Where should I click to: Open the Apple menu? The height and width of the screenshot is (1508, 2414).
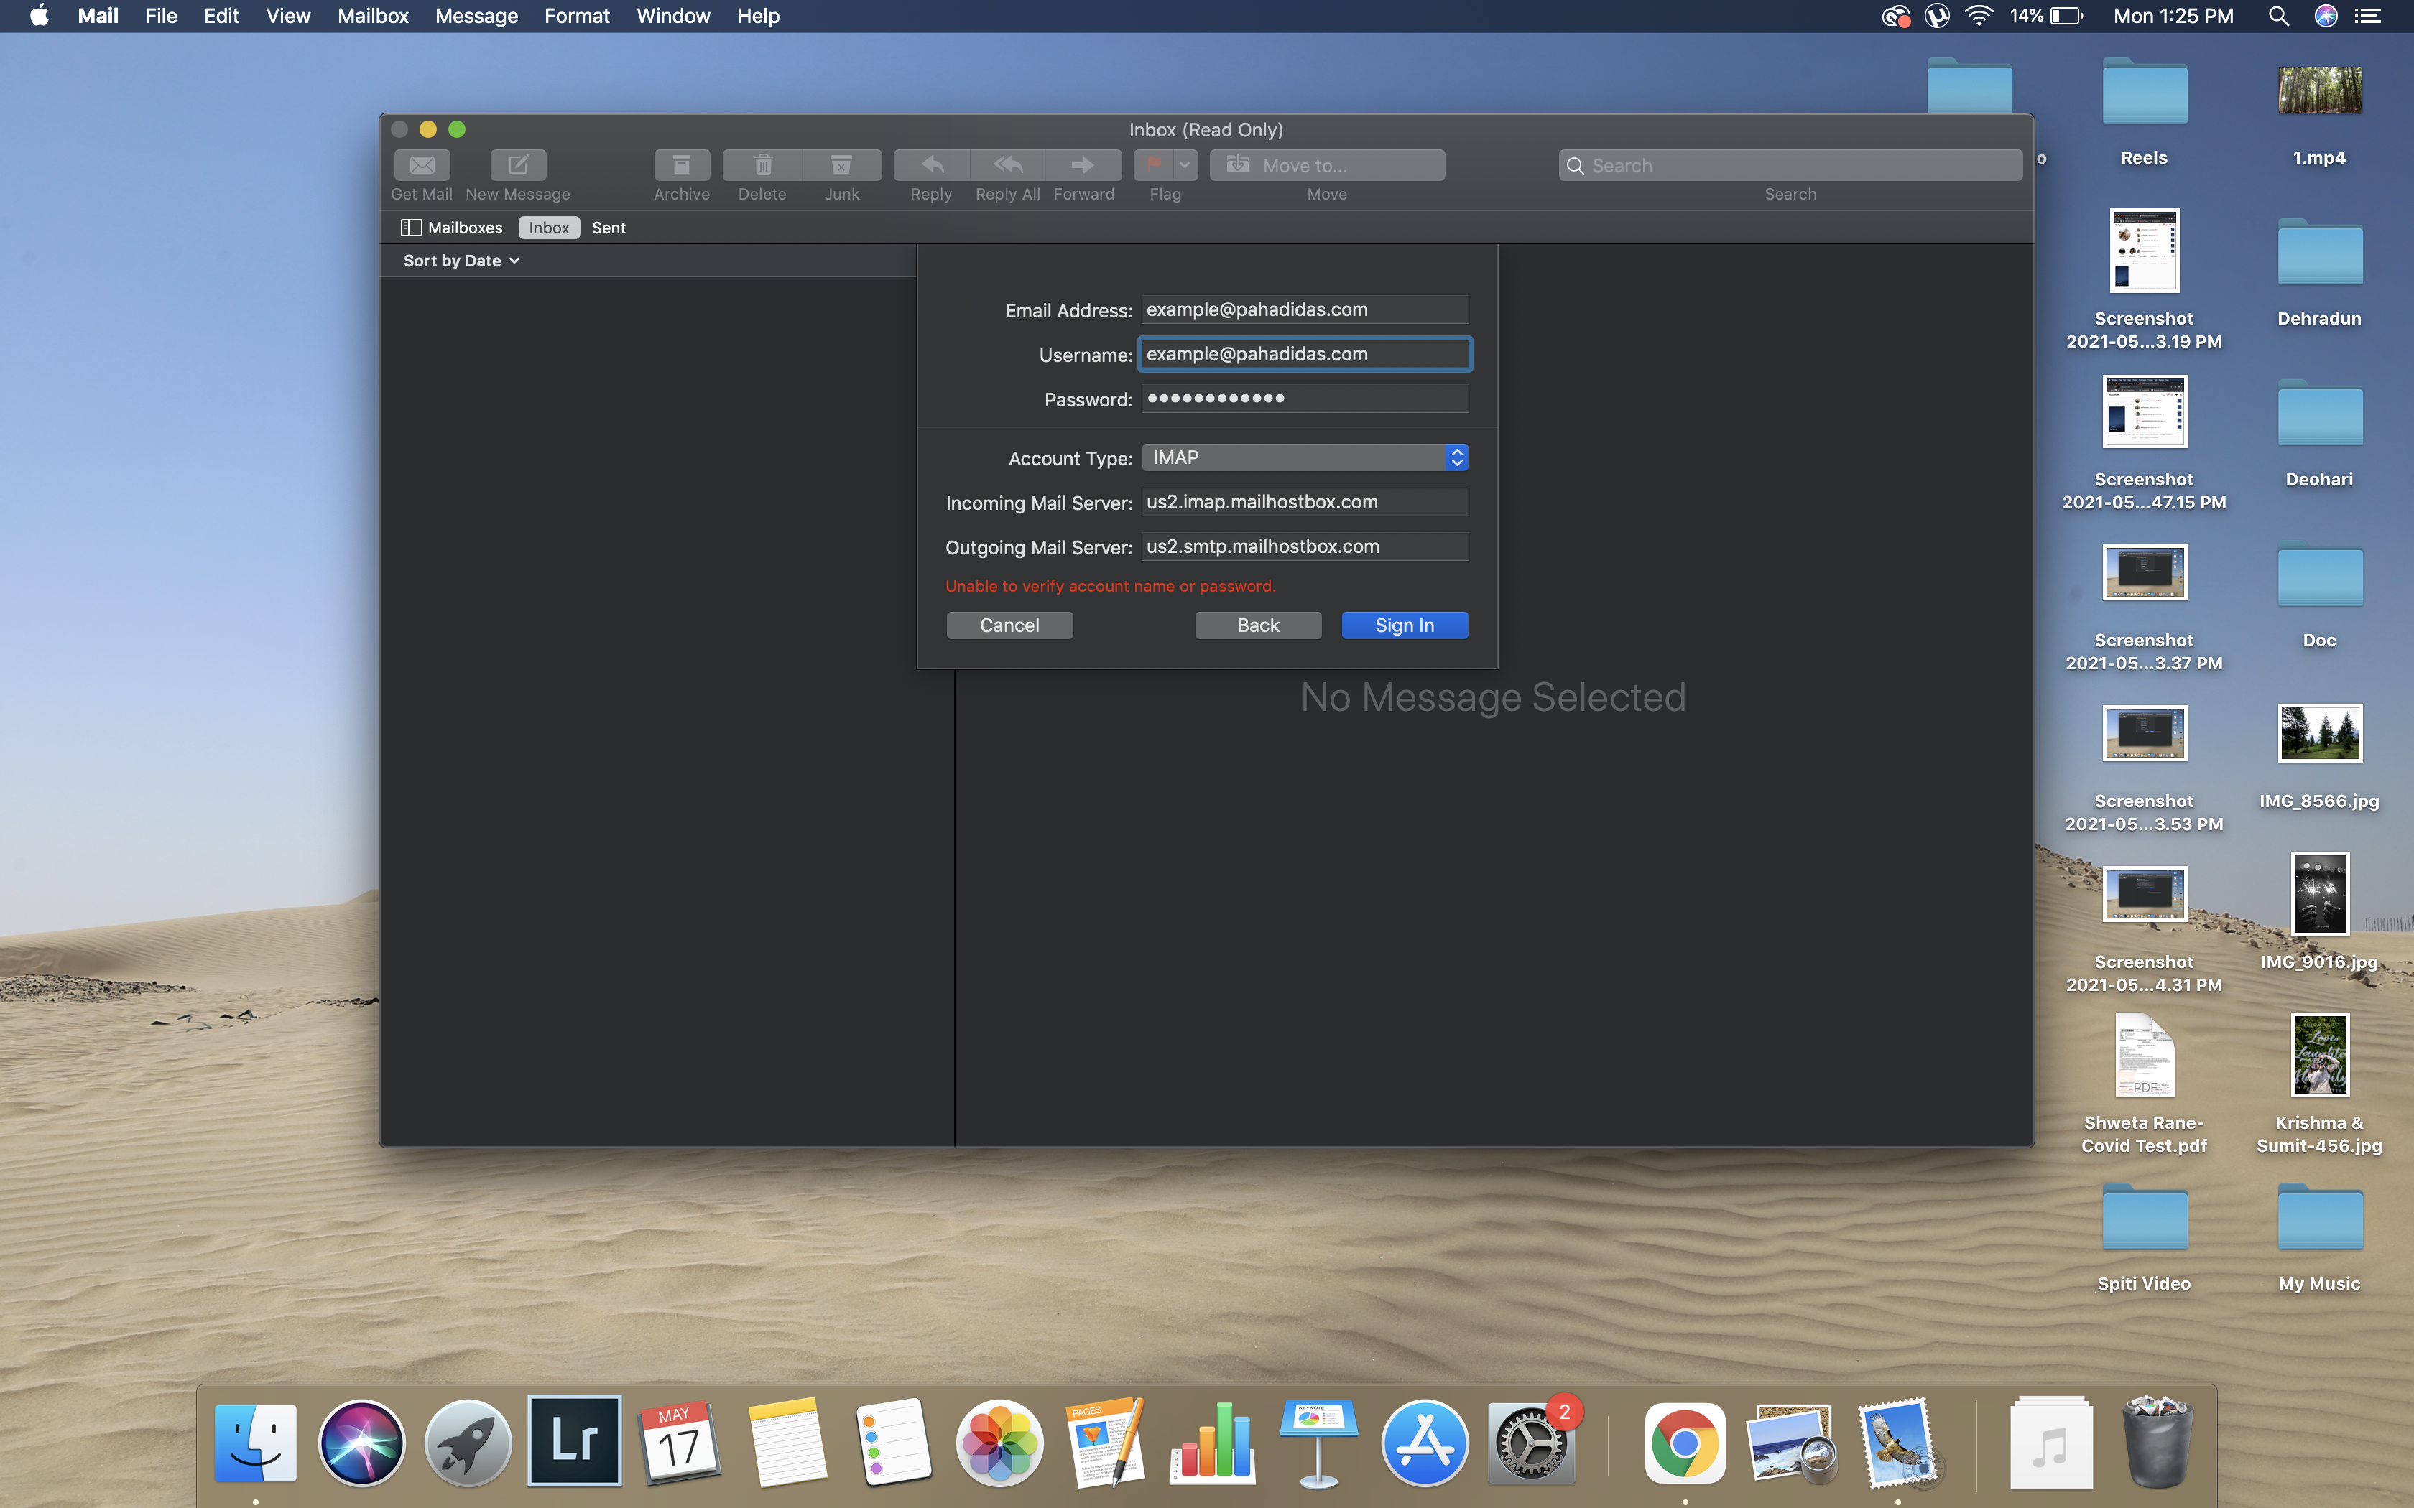[x=39, y=16]
